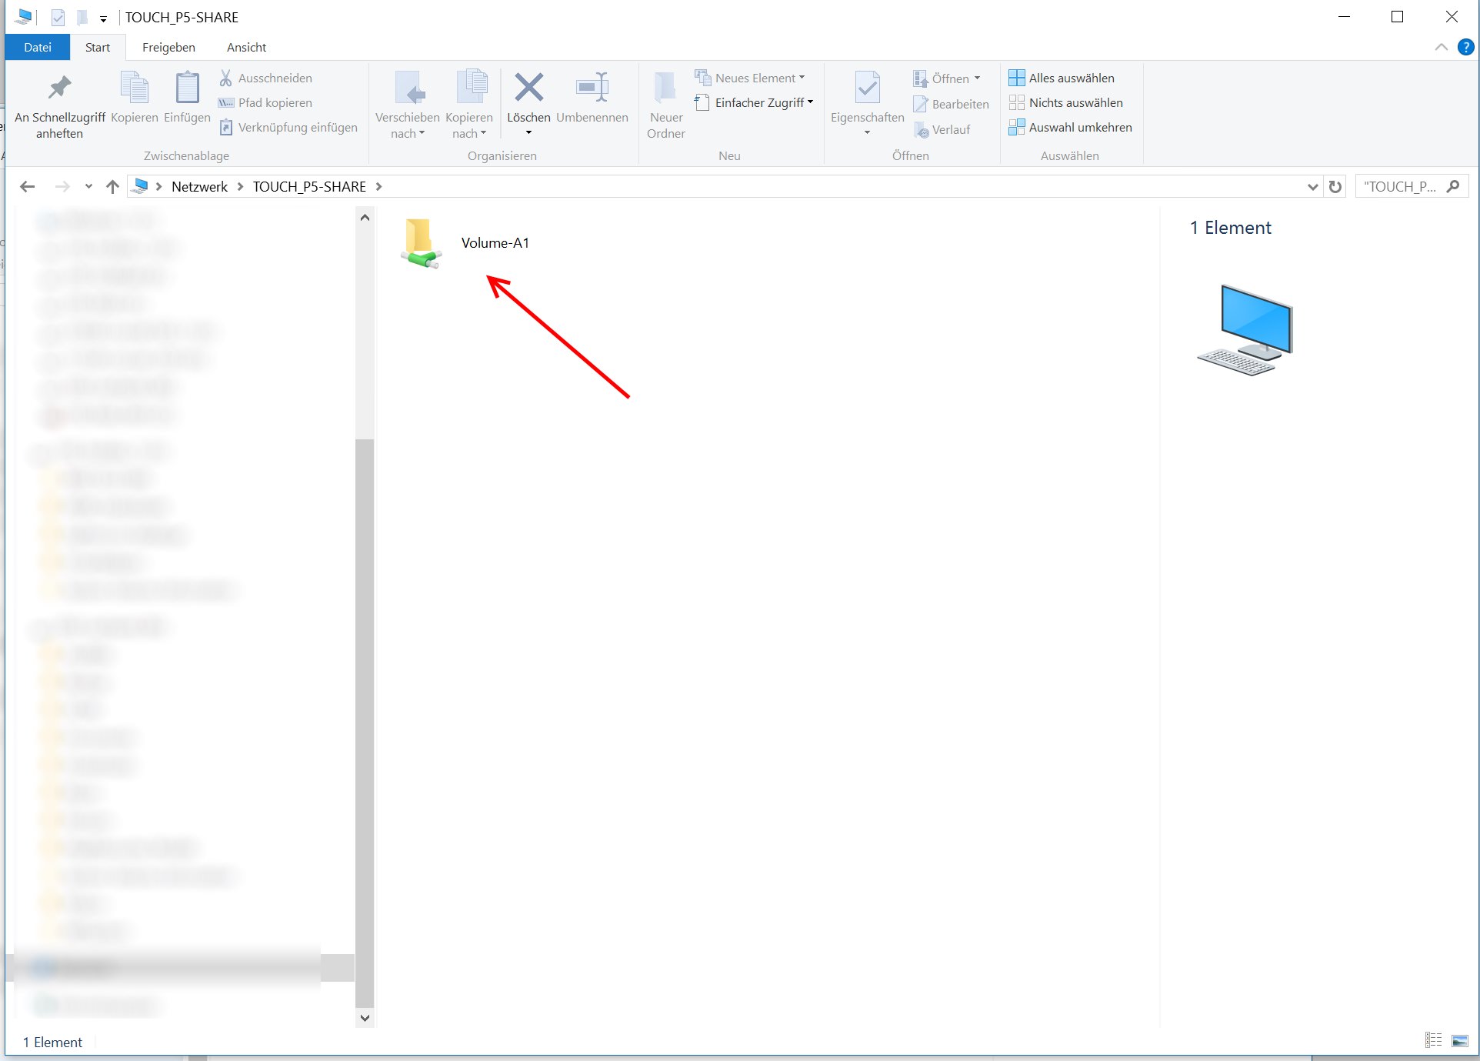Click Pfad kopieren

tap(265, 102)
